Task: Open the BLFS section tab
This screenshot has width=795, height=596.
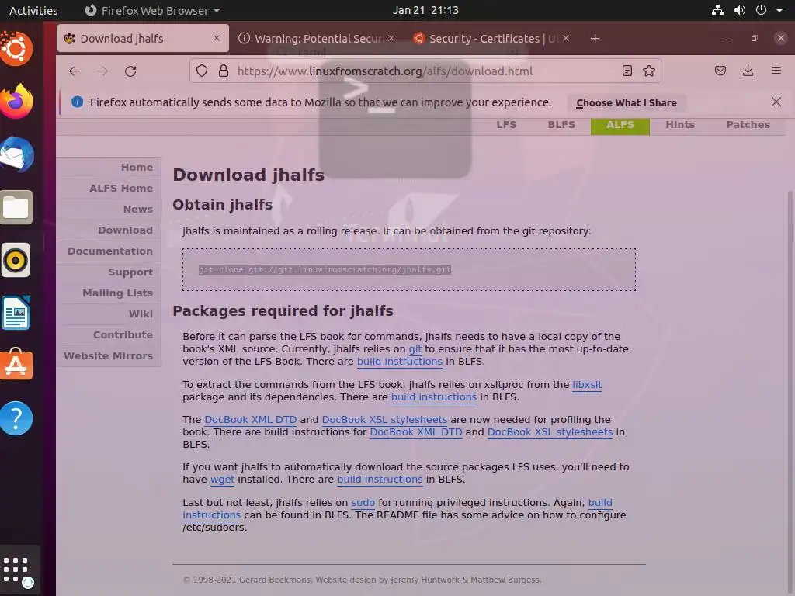Action: point(561,125)
